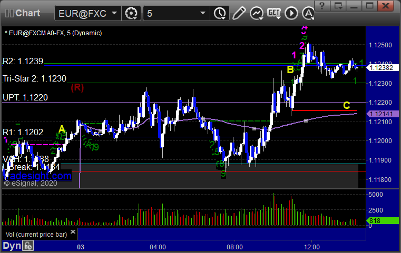Click the 5000 volume axis label
Viewport: 401px width, 253px height.
point(376,195)
